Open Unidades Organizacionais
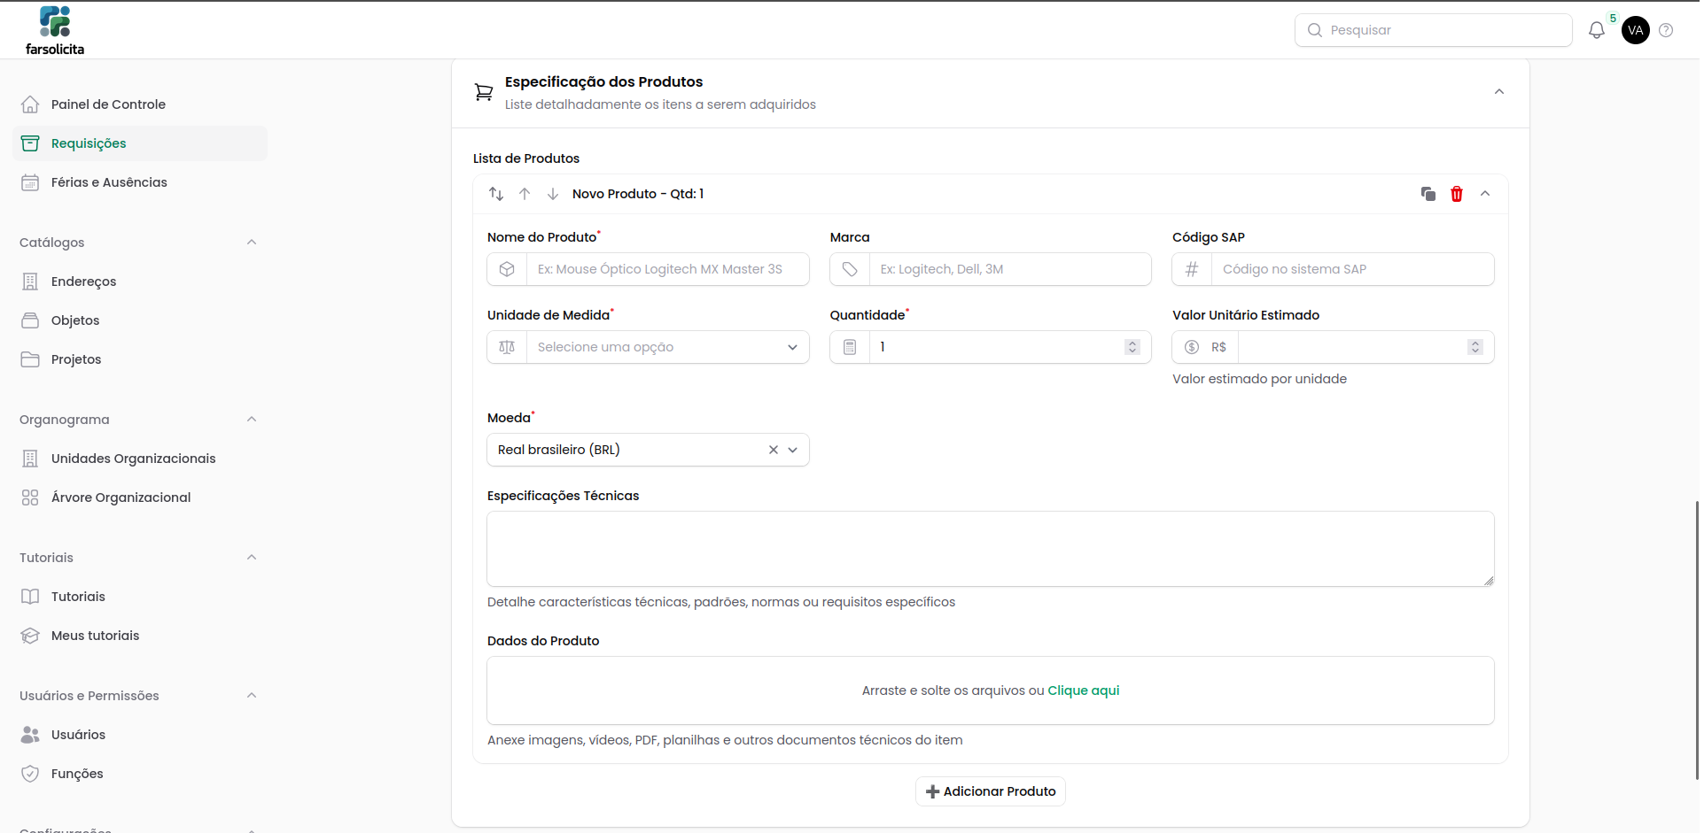The height and width of the screenshot is (833, 1704). 140,459
